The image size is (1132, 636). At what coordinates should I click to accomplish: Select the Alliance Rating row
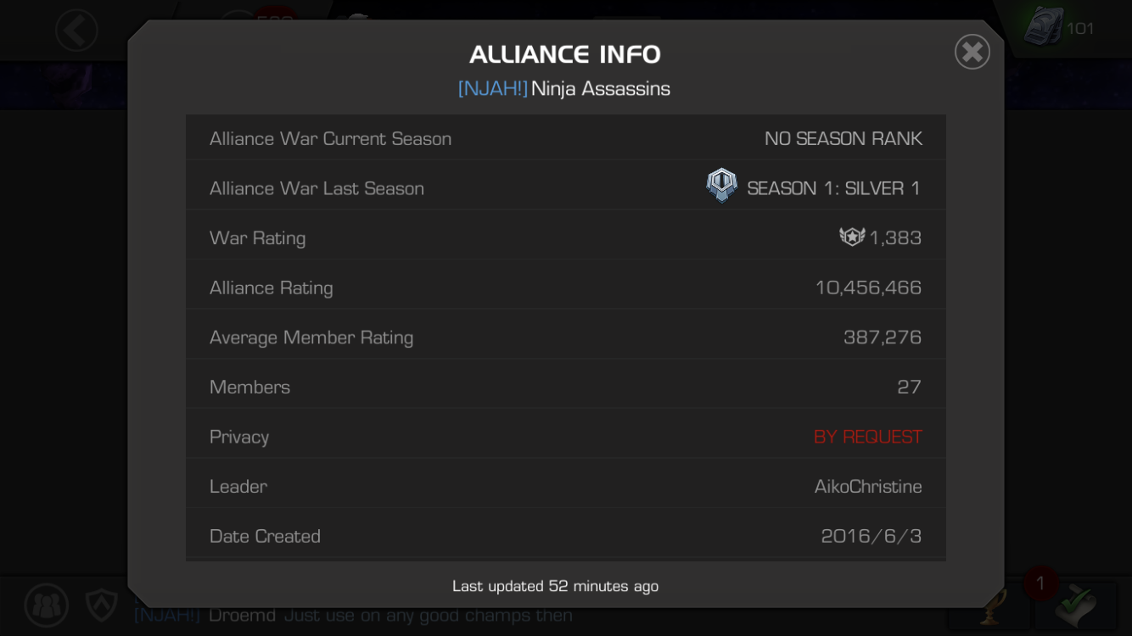pyautogui.click(x=566, y=287)
